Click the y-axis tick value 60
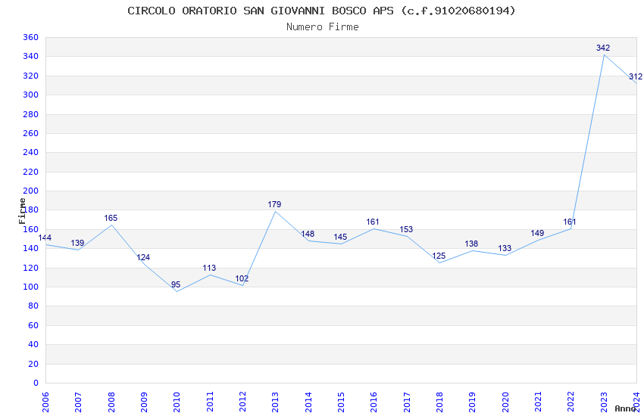 (33, 325)
